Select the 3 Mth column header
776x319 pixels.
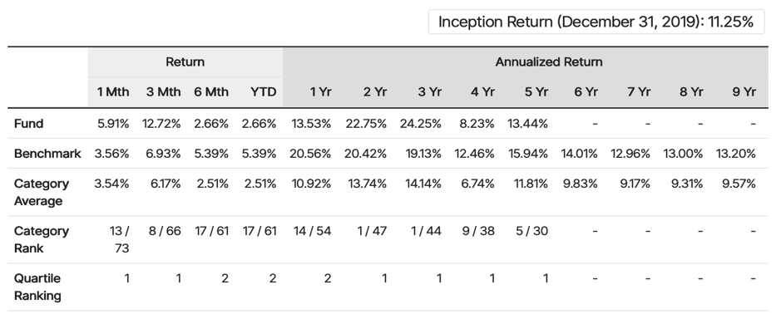tap(163, 92)
